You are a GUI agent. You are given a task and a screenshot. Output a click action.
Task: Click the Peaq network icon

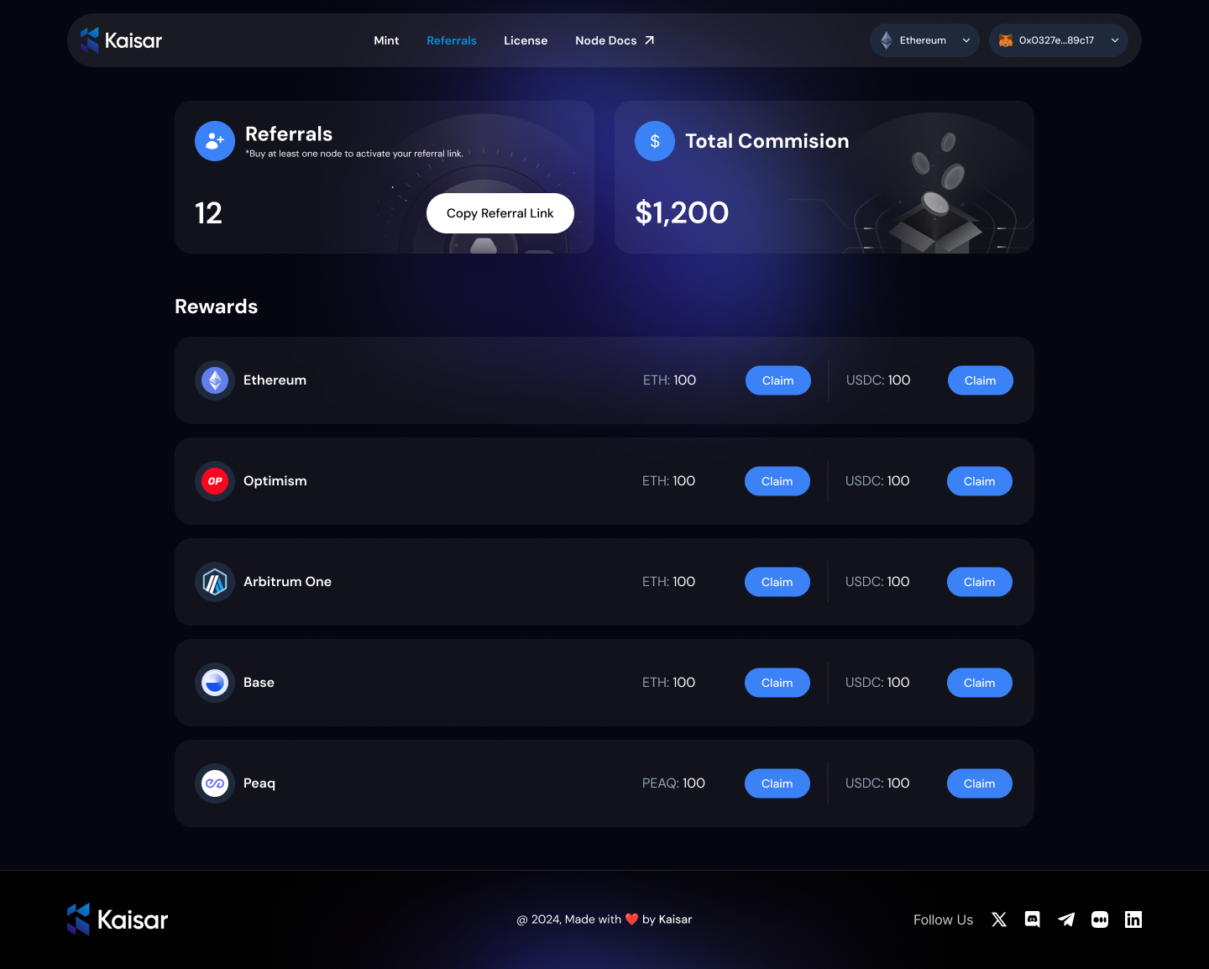[x=215, y=783]
